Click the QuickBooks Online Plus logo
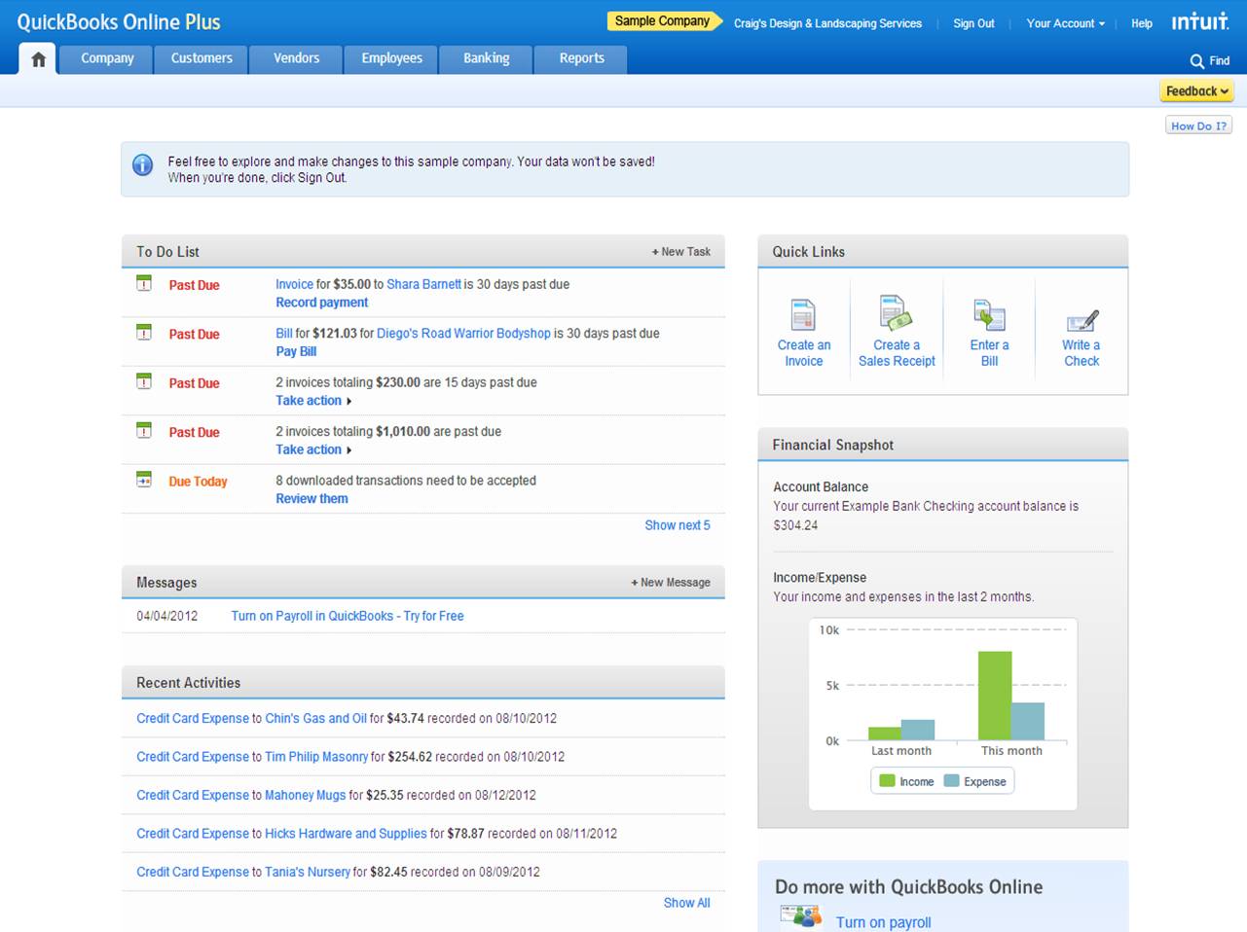 pos(119,22)
